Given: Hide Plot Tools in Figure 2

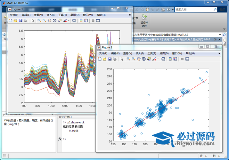Looking at the screenshot, I should [182, 59].
